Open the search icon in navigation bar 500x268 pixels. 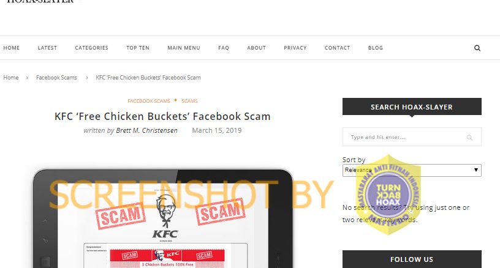point(477,48)
